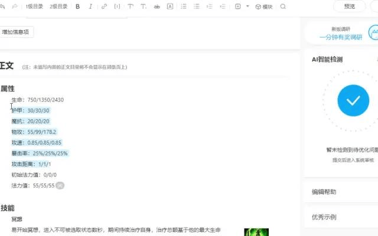Click the search magnifier icon in toolbar
Image resolution: width=378 pixels, height=236 pixels.
(x=283, y=6)
